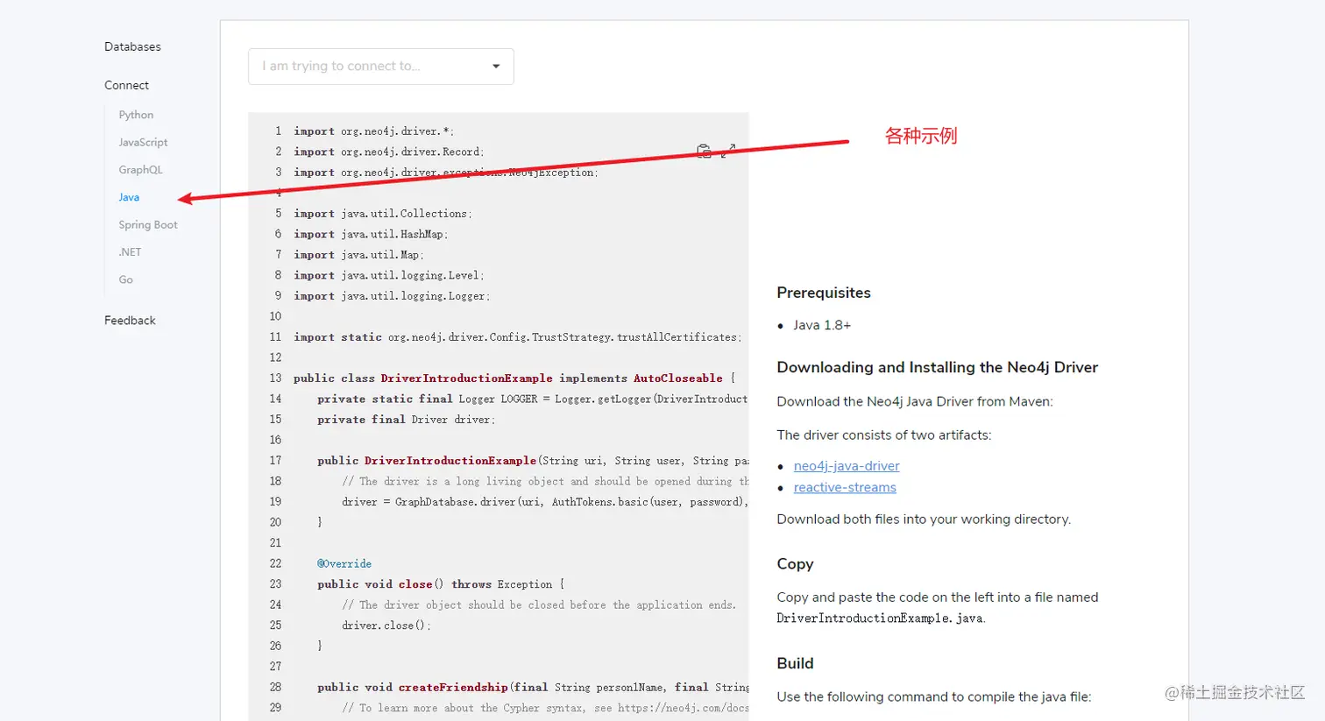Select .NET connection example
The height and width of the screenshot is (721, 1325).
click(x=130, y=252)
